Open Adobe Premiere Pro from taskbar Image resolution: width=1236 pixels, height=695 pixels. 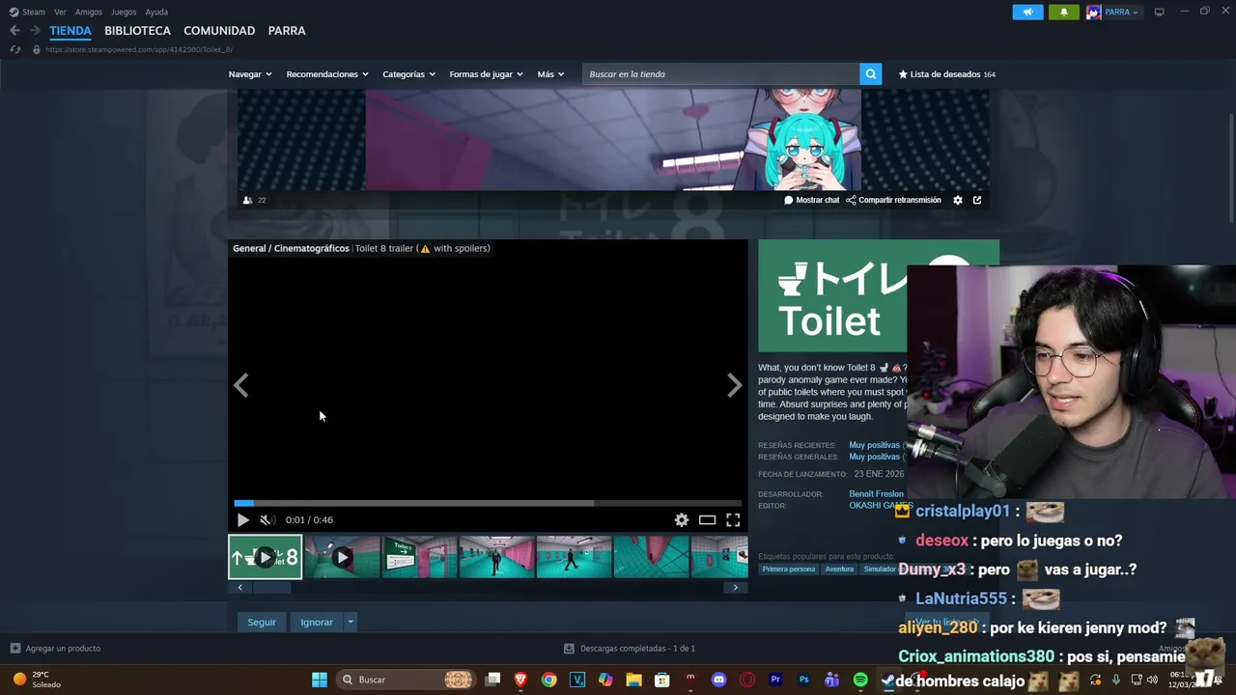[x=775, y=680]
